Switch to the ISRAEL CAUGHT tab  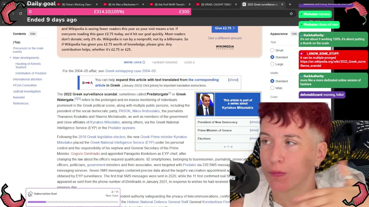pyautogui.click(x=216, y=4)
